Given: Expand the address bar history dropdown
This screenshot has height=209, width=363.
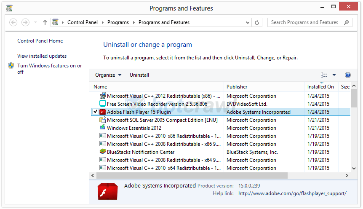Looking at the screenshot, I should [x=248, y=22].
